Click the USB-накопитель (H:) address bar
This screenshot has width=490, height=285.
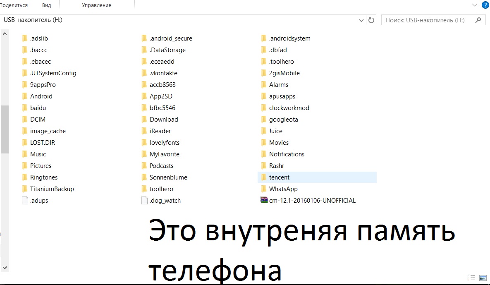178,20
